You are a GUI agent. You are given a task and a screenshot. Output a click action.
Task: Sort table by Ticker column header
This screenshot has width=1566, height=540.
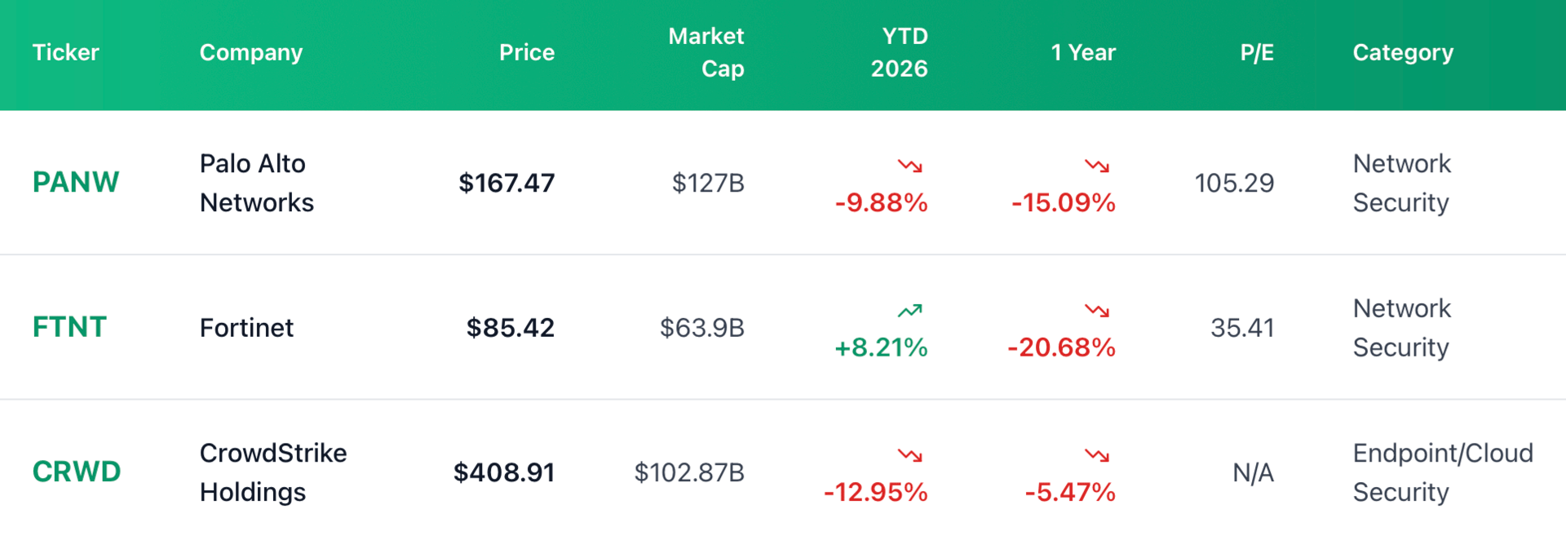click(x=65, y=53)
